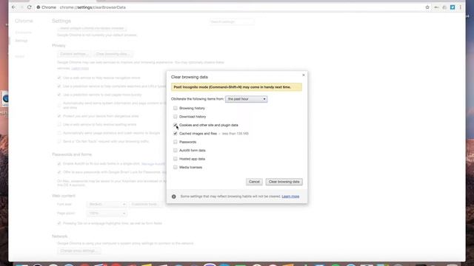
Task: Open the Font size dropdown
Action: (107, 205)
